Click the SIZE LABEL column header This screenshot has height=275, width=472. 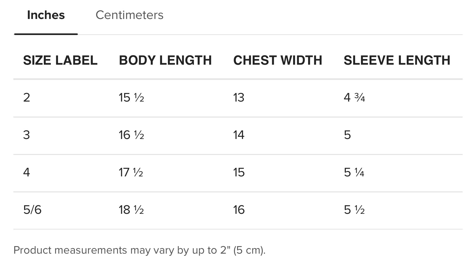click(x=60, y=60)
